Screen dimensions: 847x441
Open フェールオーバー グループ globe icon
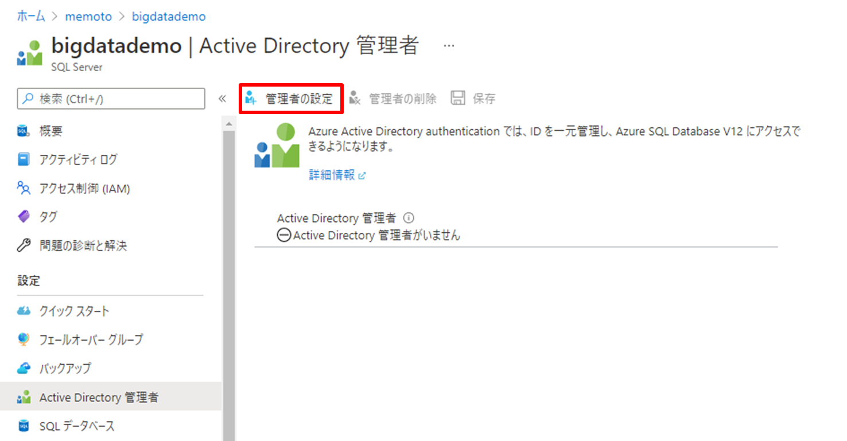[24, 339]
